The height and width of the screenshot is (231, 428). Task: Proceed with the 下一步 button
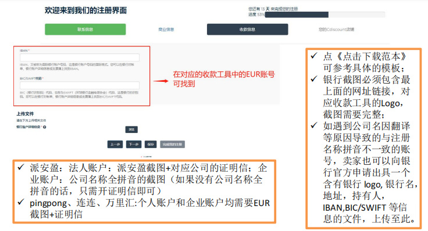coord(134,145)
